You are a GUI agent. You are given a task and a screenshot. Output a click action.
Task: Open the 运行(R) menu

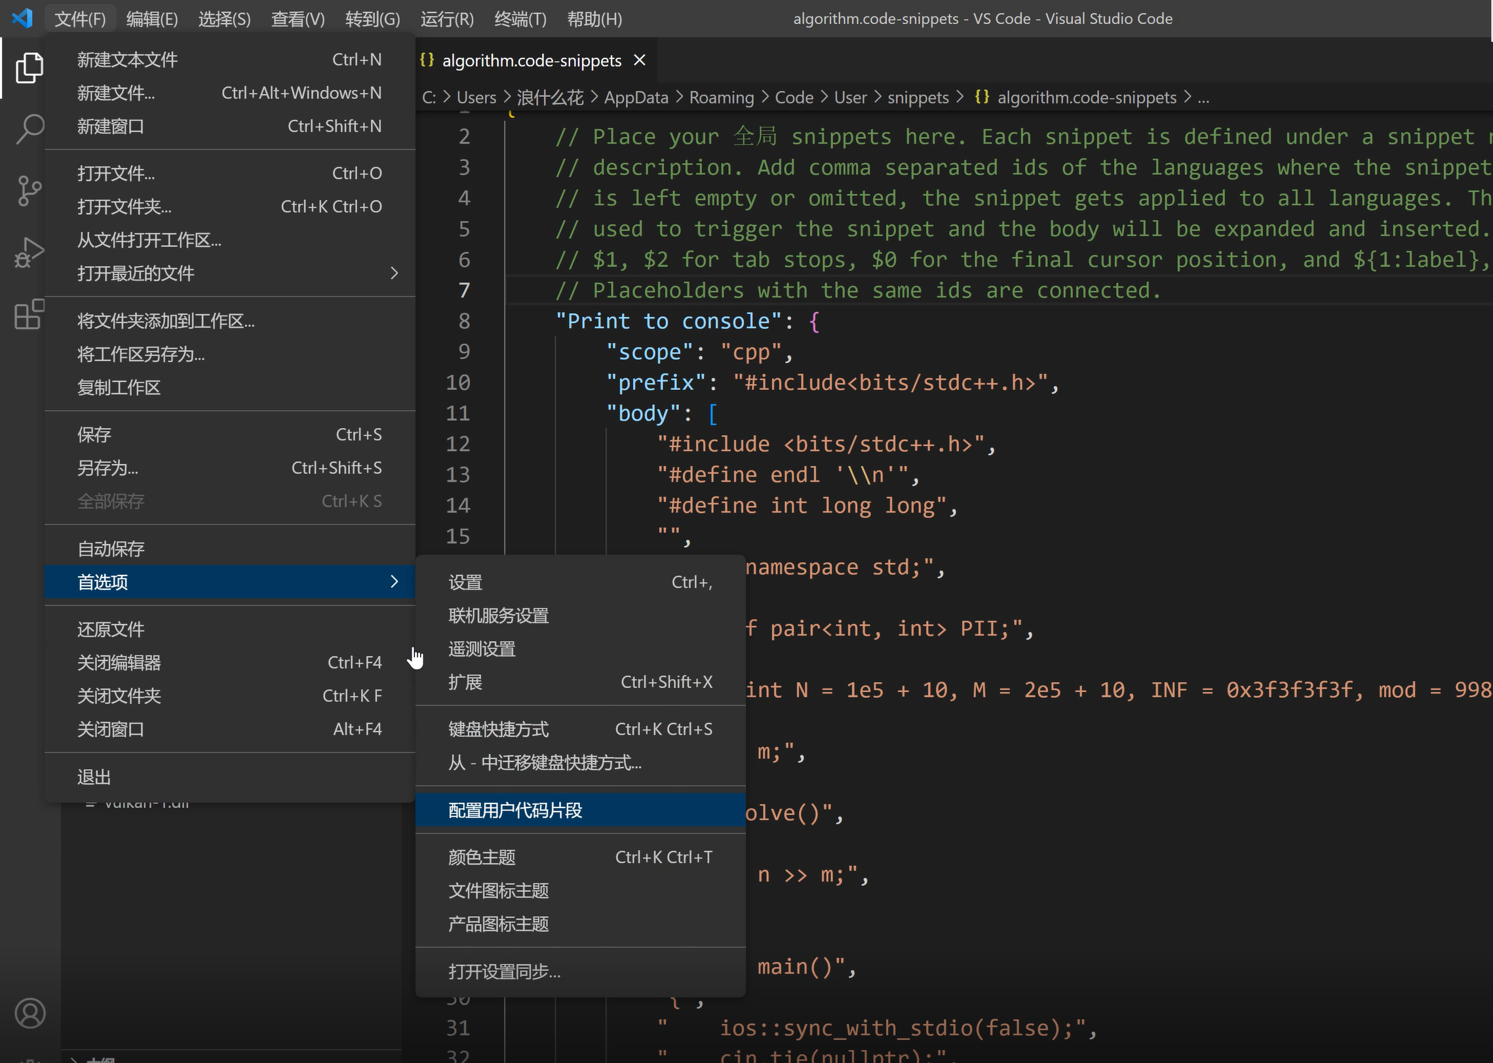(x=447, y=19)
